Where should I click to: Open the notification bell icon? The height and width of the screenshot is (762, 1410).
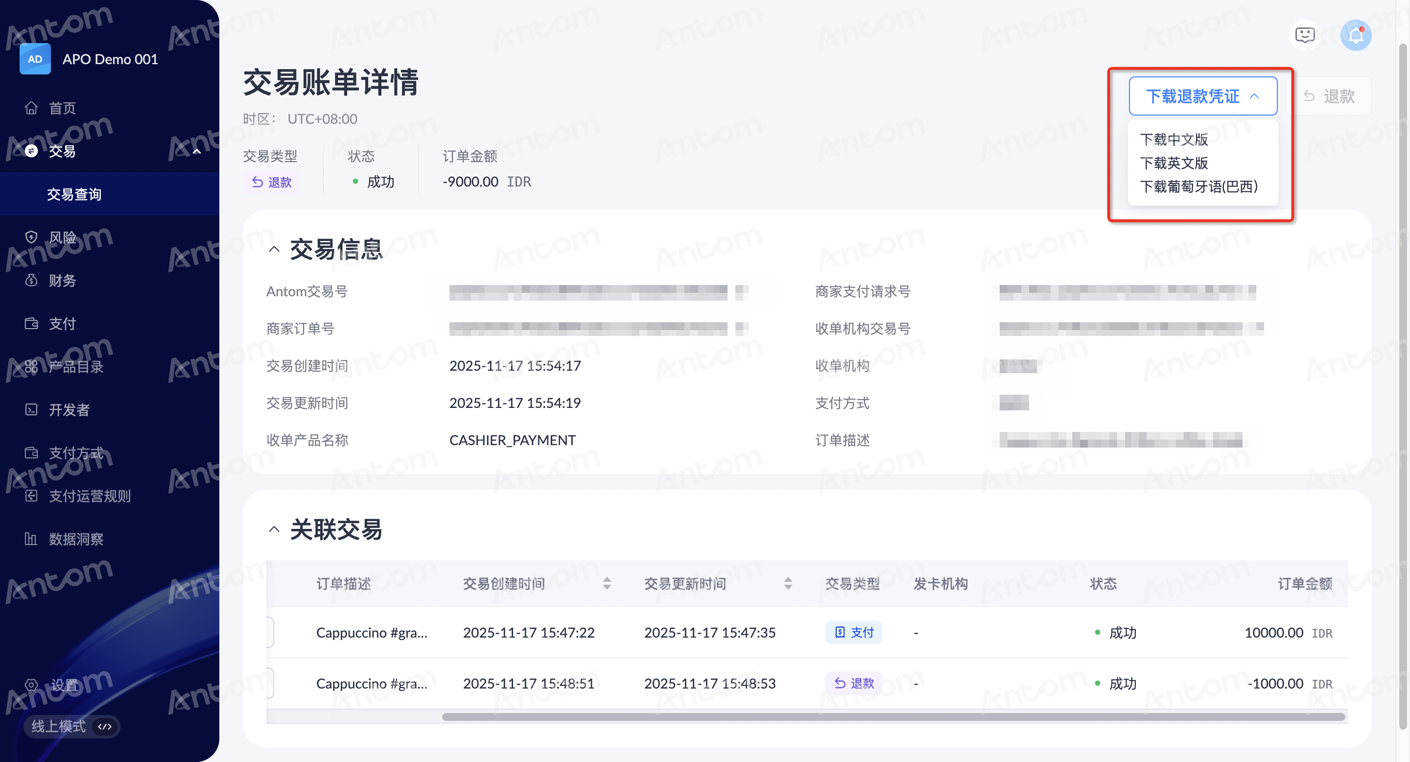point(1356,36)
